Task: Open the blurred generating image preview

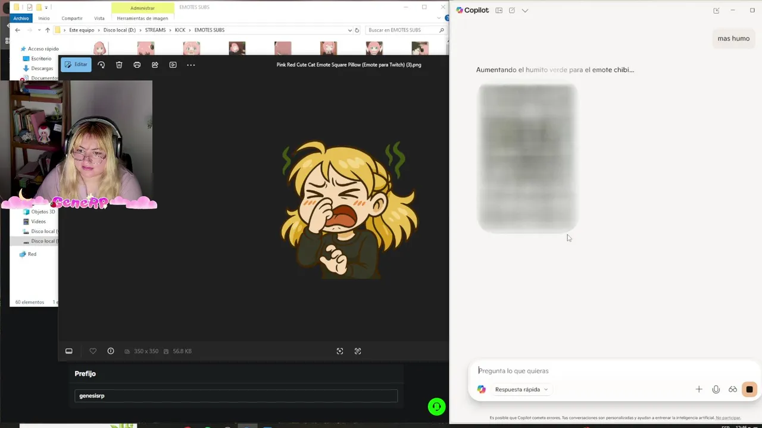Action: [527, 158]
